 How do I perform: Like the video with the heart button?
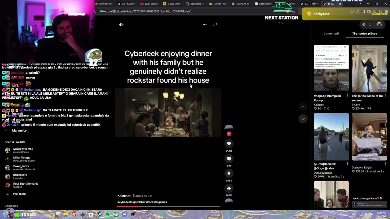[x=229, y=144]
